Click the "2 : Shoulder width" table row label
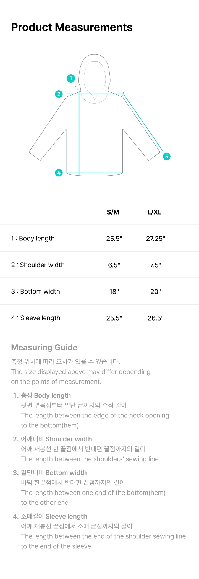The height and width of the screenshot is (579, 199). pos(38,265)
